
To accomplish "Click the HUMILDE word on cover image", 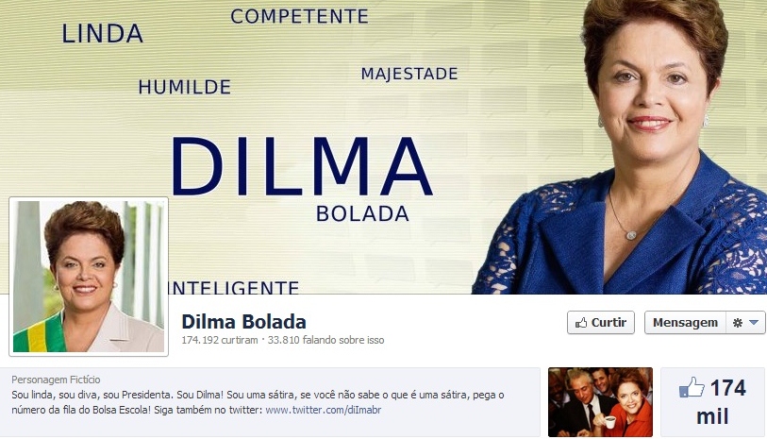I will point(184,87).
